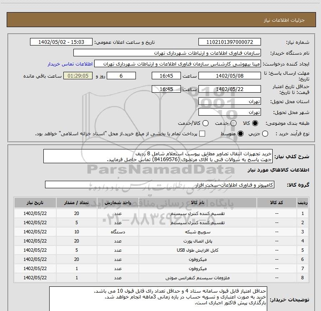This screenshot has height=311, width=321.
Task: Click the جزئیات اطلاعات نیاز header title
Action: [x=284, y=20]
